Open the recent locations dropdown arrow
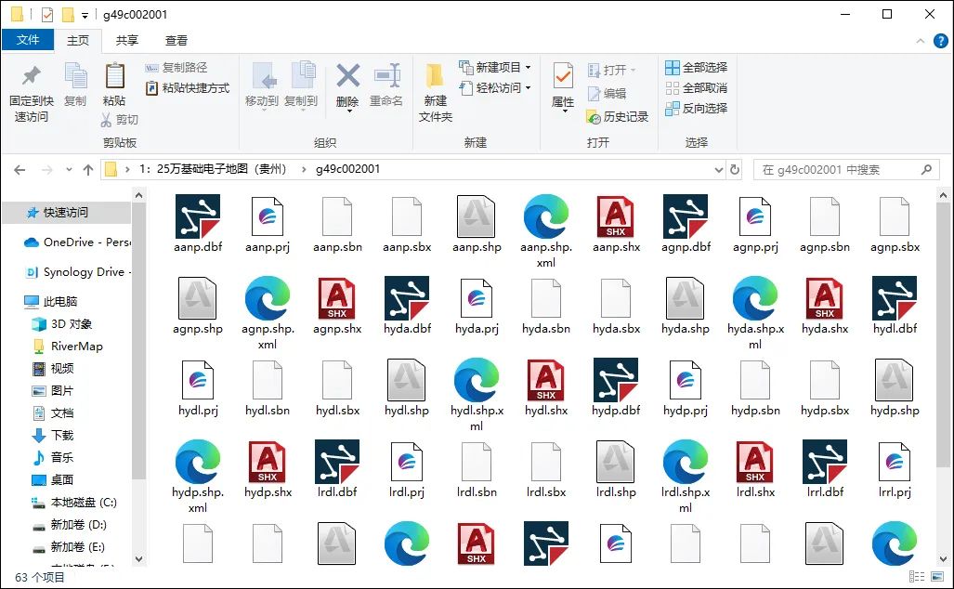The height and width of the screenshot is (589, 954). pyautogui.click(x=70, y=170)
